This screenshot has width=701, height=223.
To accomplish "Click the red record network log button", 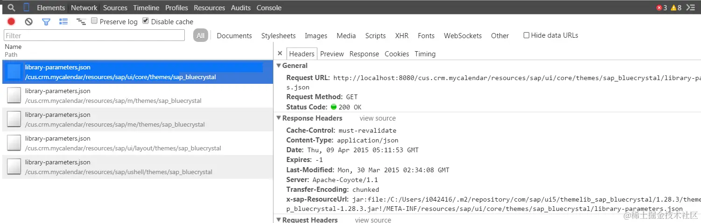I will pyautogui.click(x=11, y=21).
